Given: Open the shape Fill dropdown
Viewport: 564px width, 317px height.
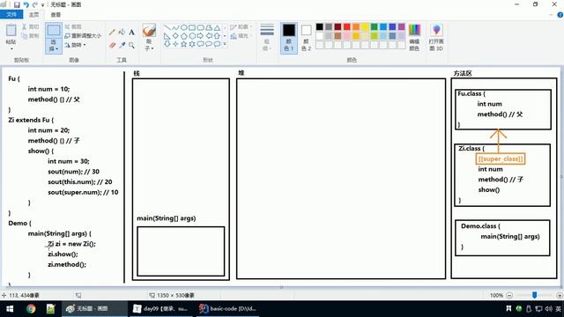Looking at the screenshot, I should [x=241, y=36].
